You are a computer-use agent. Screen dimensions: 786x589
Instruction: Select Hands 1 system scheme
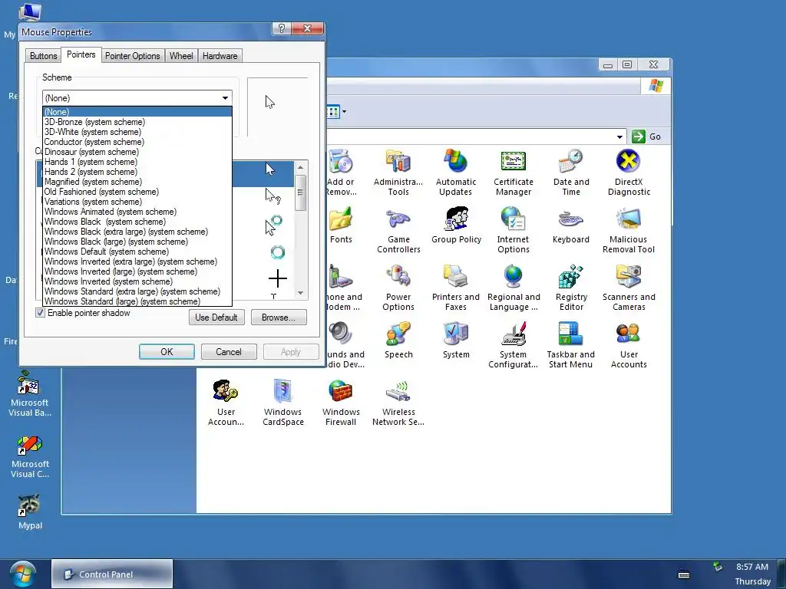137,162
